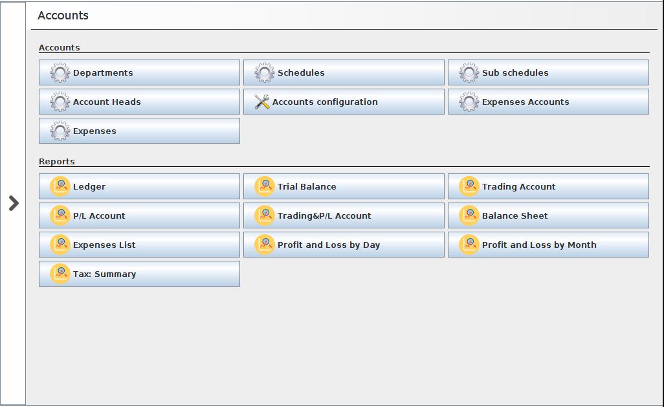Open the P/L Account report
The height and width of the screenshot is (407, 664).
click(139, 216)
